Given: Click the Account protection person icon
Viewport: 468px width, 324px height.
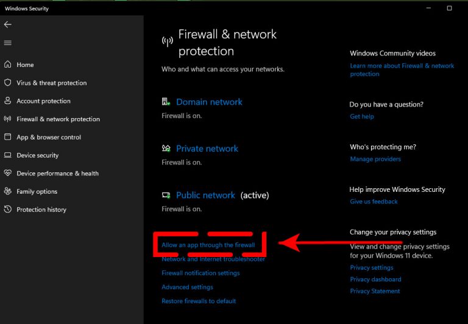Looking at the screenshot, I should coord(8,101).
